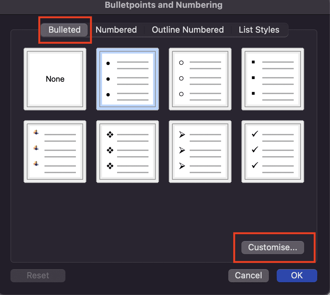Open the Customise dialog
Image resolution: width=330 pixels, height=295 pixels.
coord(273,247)
